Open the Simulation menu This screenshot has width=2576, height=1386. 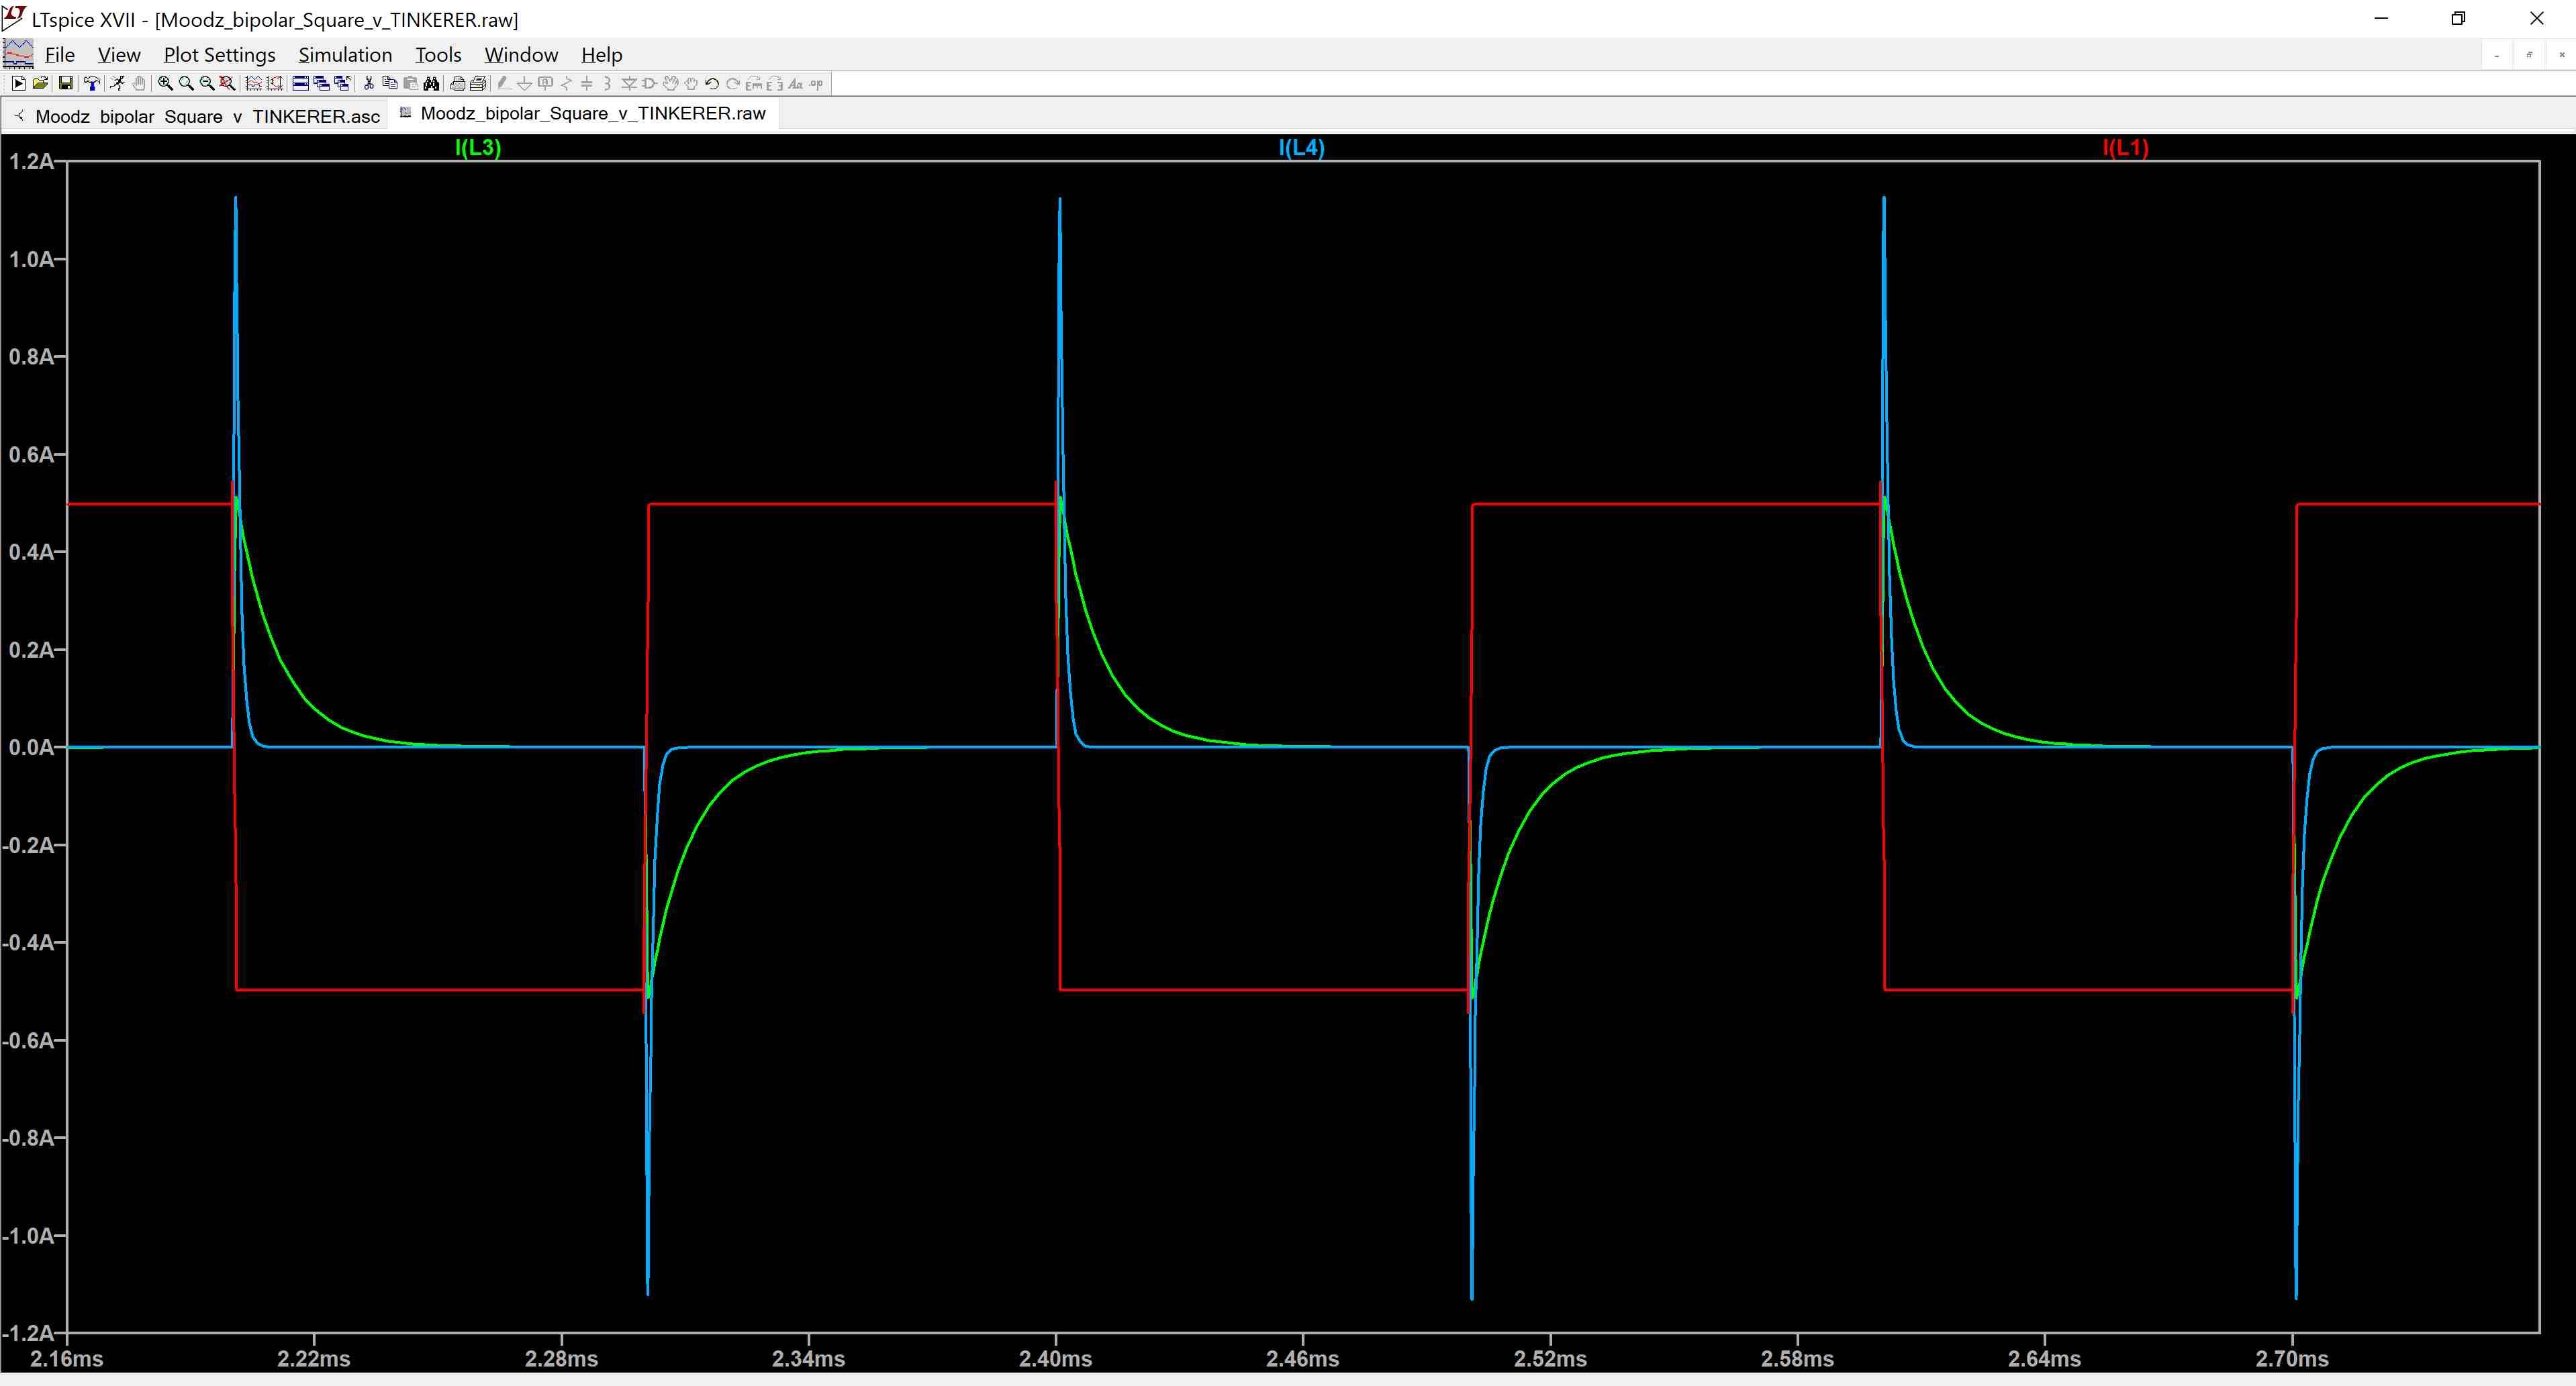345,55
